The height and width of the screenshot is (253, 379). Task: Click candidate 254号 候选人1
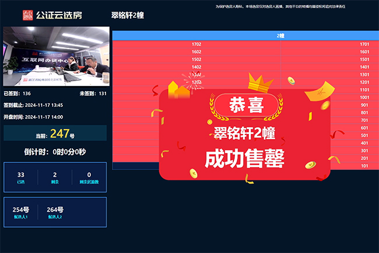pos(21,212)
